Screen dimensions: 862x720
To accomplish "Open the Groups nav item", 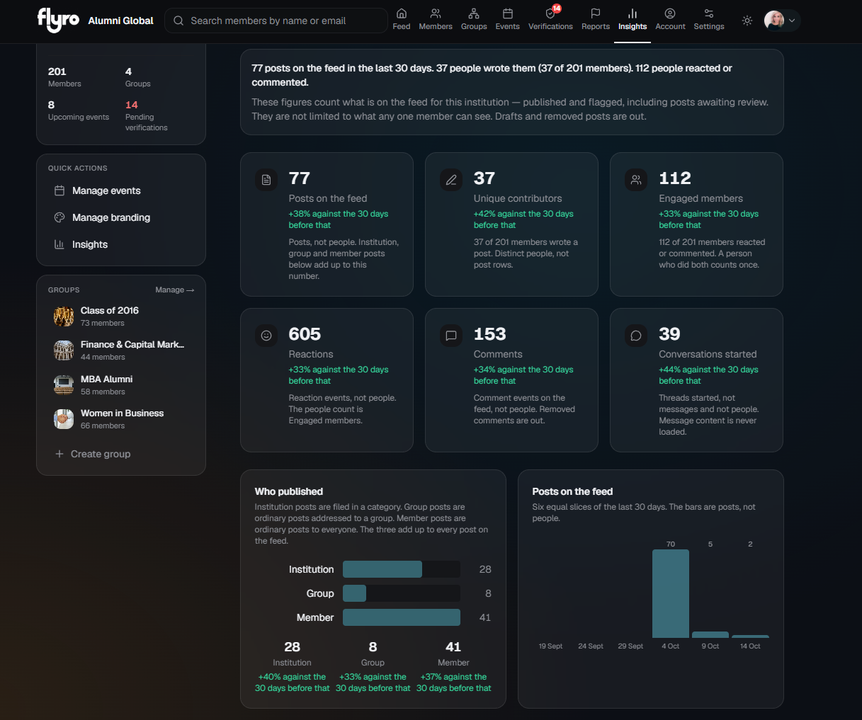I will click(474, 20).
